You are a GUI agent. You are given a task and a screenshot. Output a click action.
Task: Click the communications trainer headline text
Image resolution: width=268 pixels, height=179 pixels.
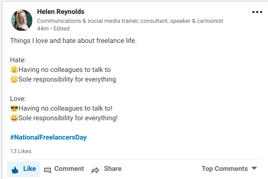click(130, 21)
